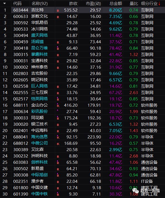The image size is (165, 198).
Task: Click 通信设备 industry cell for 新易盛
Action: pos(149,168)
